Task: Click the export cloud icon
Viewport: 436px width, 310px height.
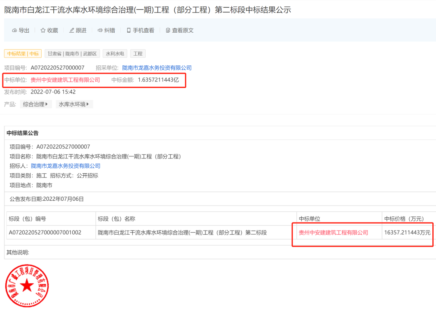Action: click(15, 31)
